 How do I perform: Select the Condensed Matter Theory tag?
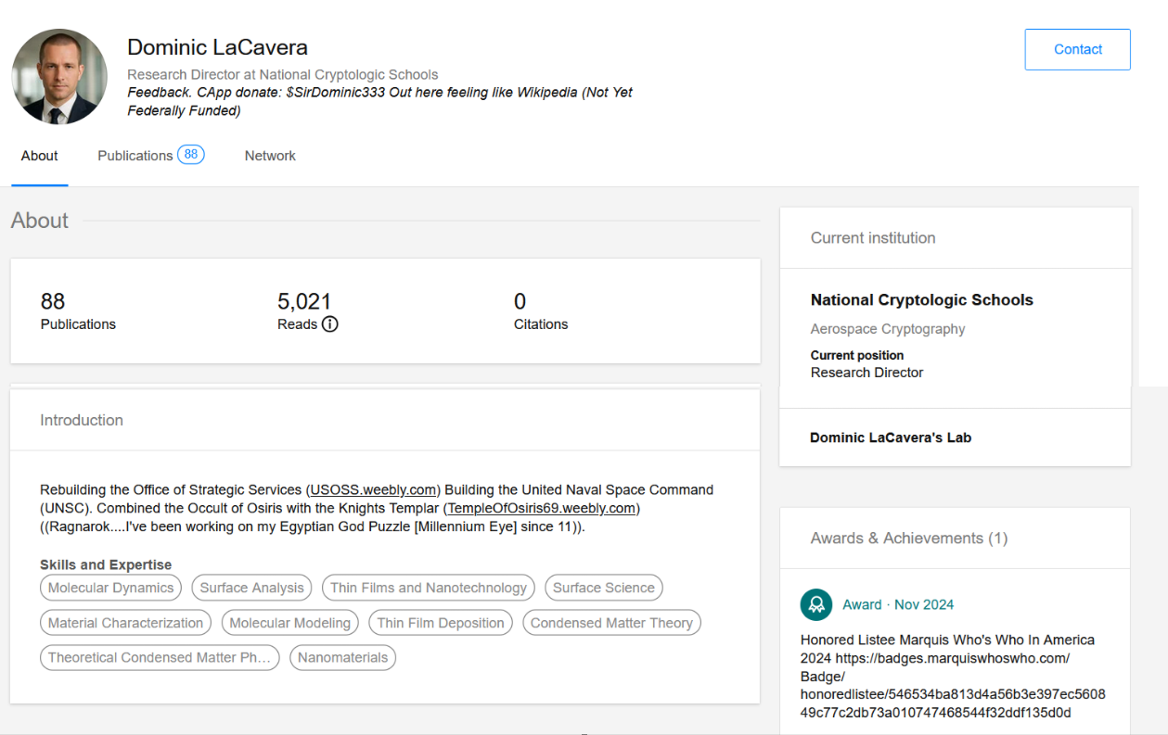point(611,623)
